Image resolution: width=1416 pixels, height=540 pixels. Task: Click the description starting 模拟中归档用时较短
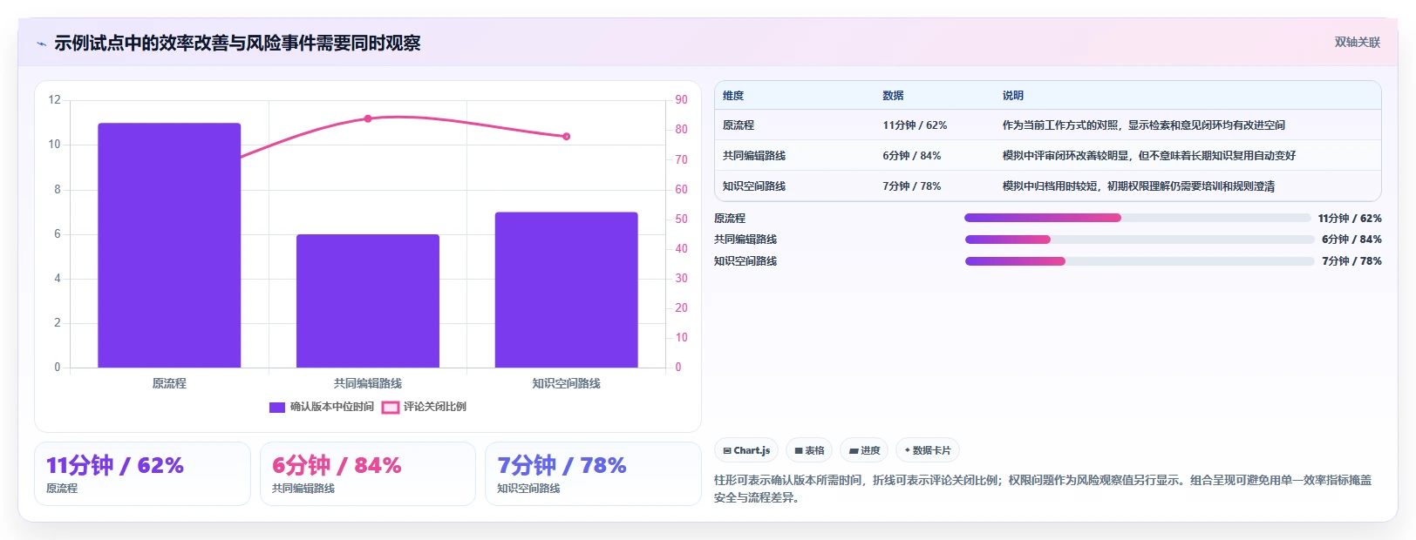[1139, 186]
